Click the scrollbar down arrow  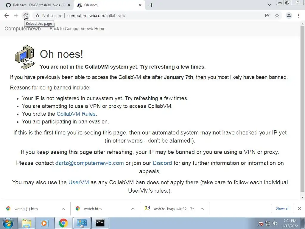point(302,197)
